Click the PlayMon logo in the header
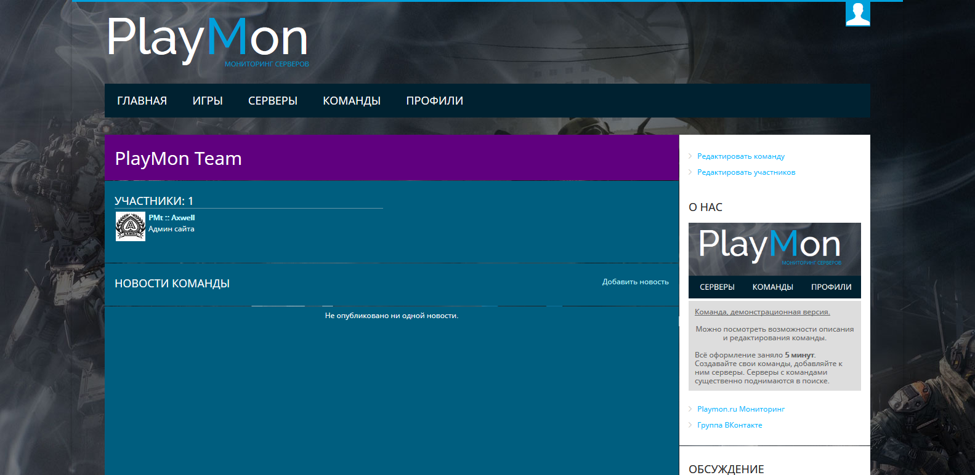Viewport: 975px width, 475px height. (208, 39)
